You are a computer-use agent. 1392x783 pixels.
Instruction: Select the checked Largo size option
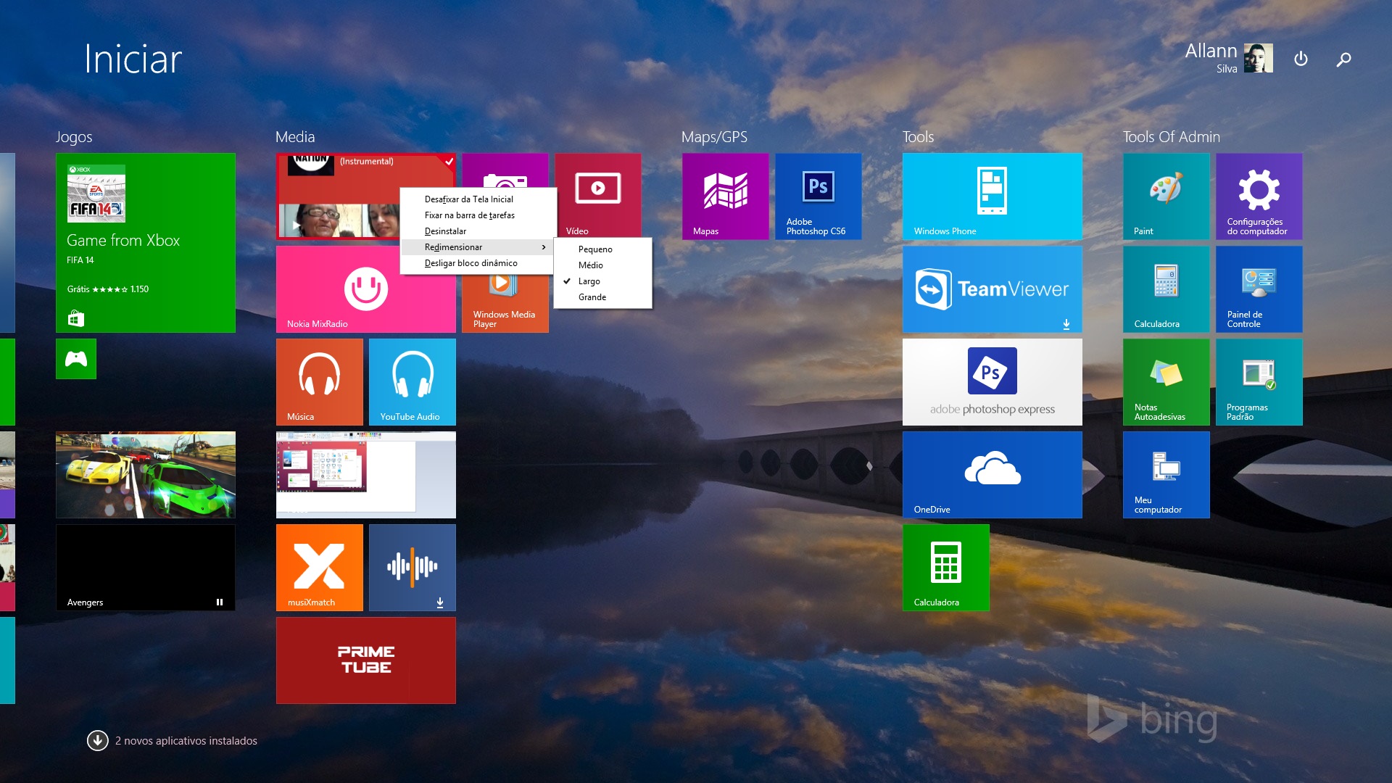pyautogui.click(x=589, y=281)
